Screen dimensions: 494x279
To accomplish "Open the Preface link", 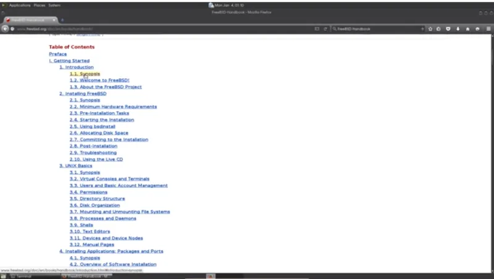I will [x=57, y=54].
